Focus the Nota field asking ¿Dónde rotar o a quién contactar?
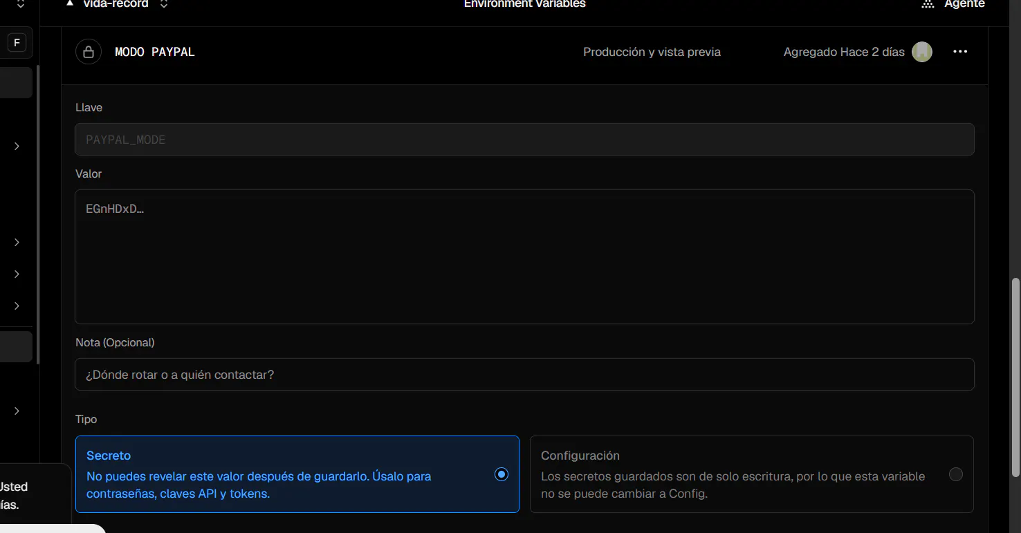Image resolution: width=1021 pixels, height=533 pixels. coord(524,375)
